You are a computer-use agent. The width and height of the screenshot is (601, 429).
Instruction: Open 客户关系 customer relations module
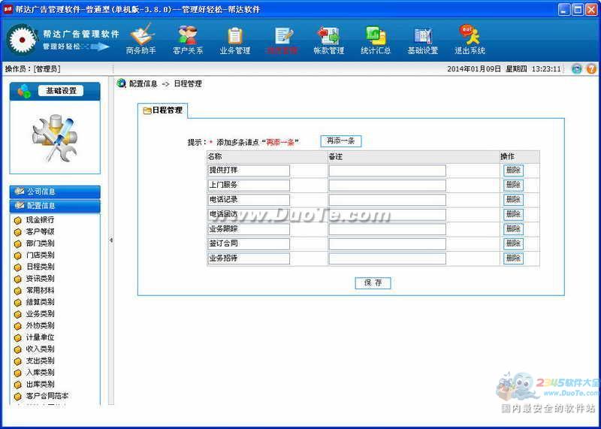(188, 40)
